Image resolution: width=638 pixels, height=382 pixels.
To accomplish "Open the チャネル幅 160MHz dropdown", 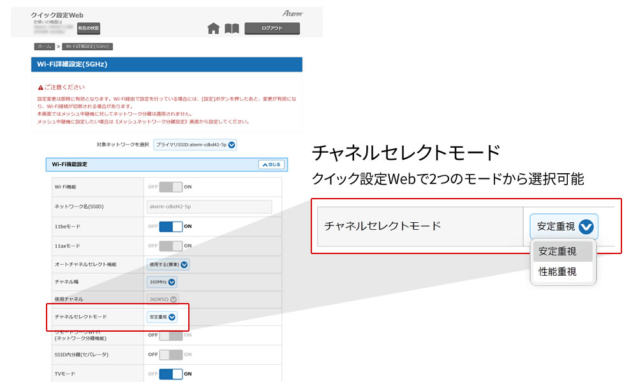I will (162, 282).
